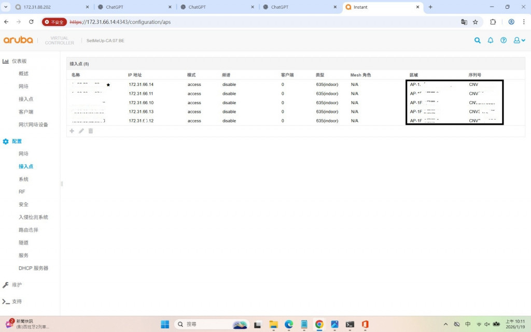Click the 类型 column header

coord(319,75)
